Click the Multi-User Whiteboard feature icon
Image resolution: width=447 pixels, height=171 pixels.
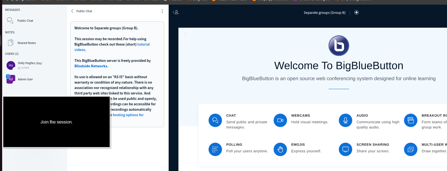[411, 149]
